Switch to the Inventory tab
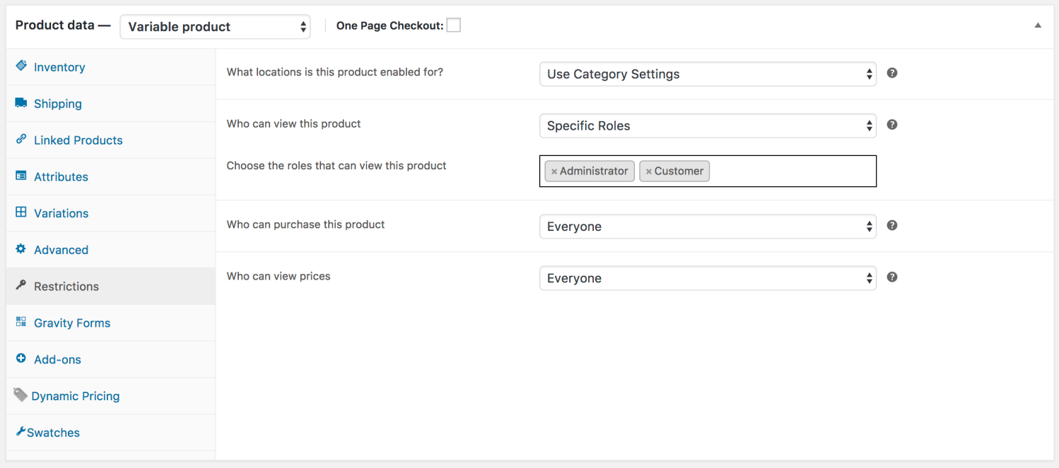This screenshot has width=1059, height=468. point(59,66)
